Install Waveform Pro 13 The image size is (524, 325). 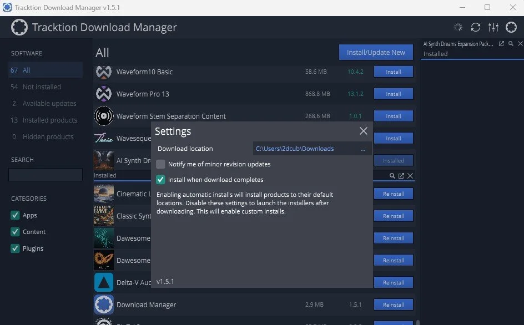(x=394, y=94)
